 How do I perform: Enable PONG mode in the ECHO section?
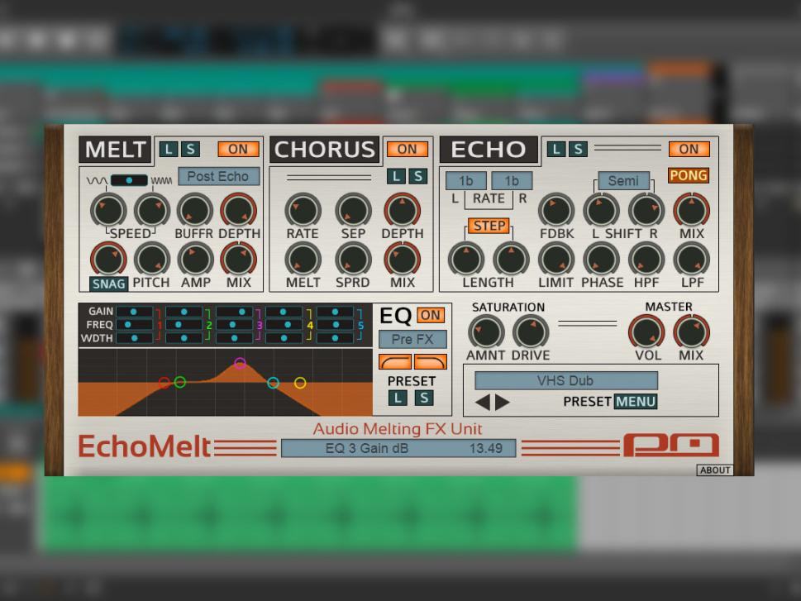[x=689, y=175]
